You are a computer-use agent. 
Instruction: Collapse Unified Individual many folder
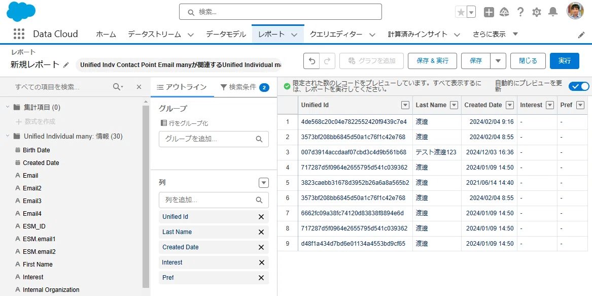click(x=8, y=136)
